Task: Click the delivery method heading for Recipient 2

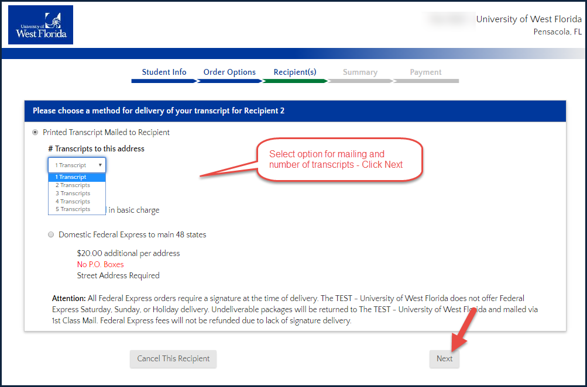Action: pyautogui.click(x=159, y=110)
